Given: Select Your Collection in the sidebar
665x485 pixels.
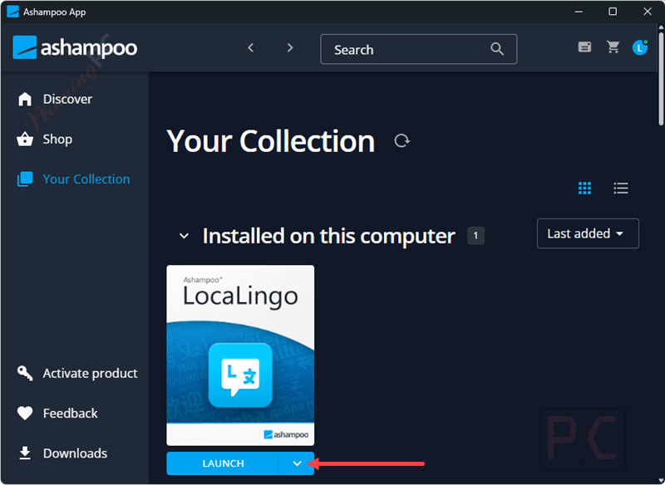Looking at the screenshot, I should 73,179.
